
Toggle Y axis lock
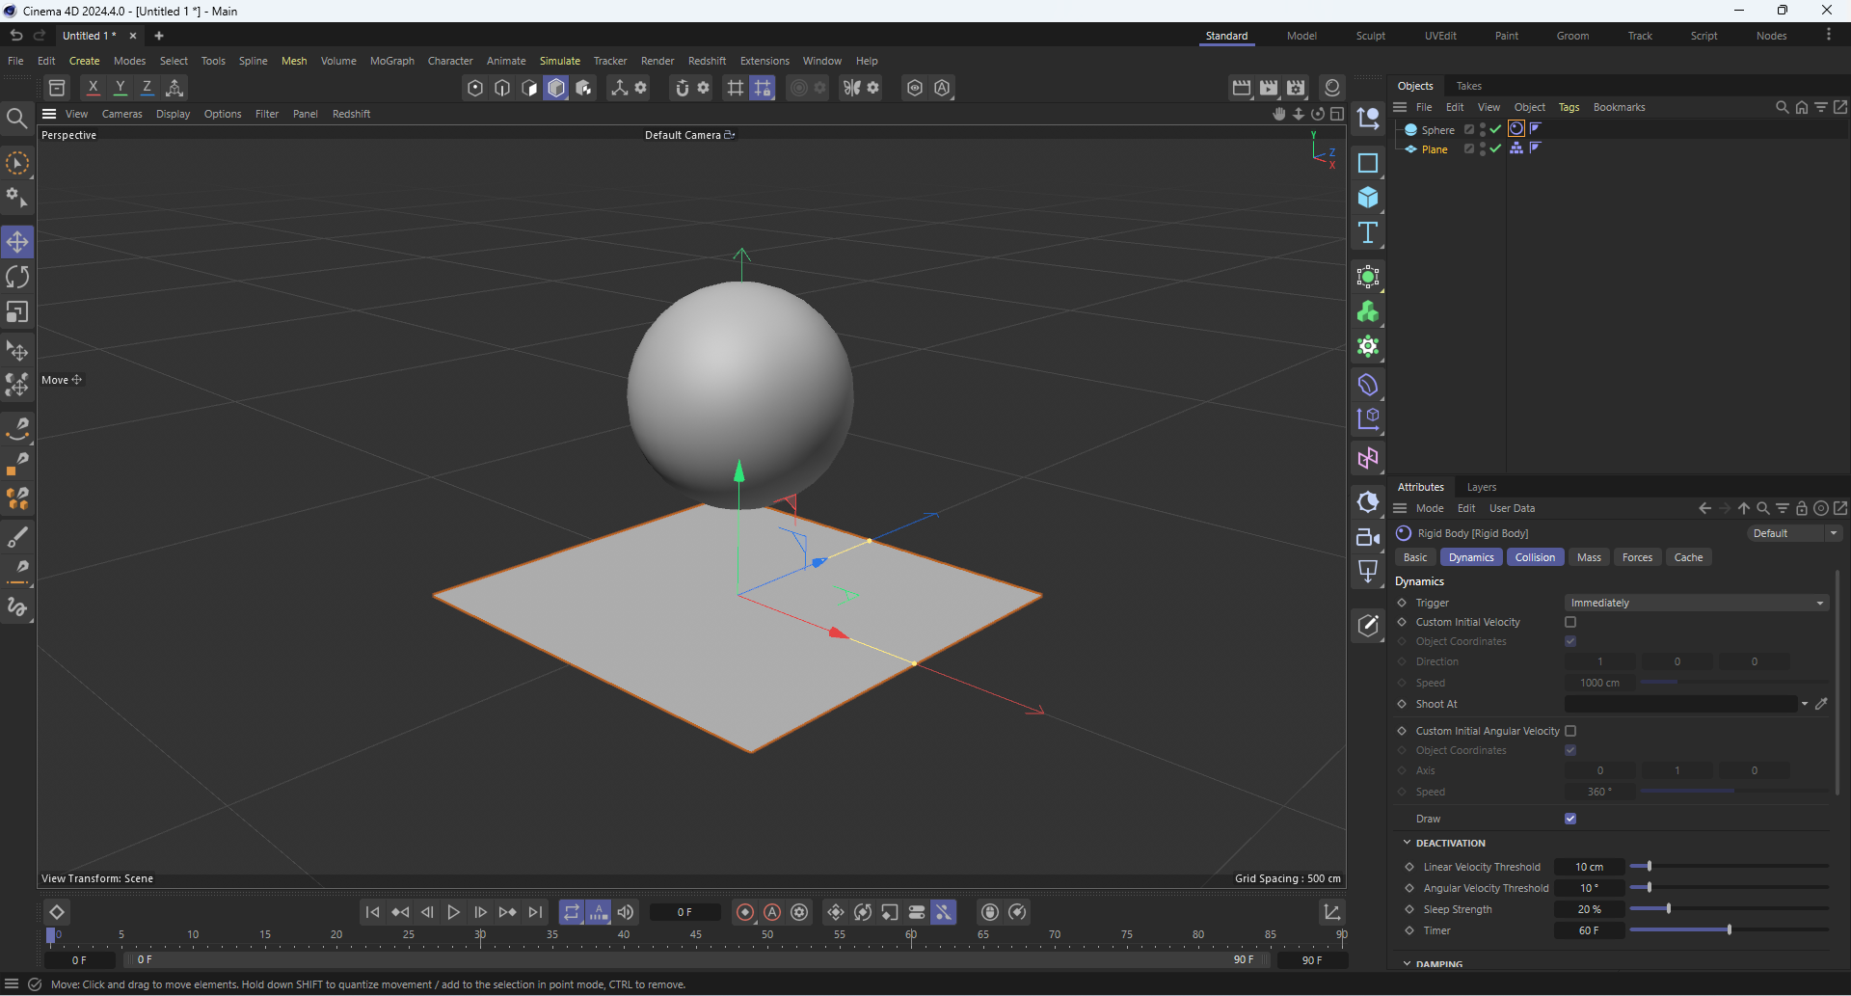(121, 88)
